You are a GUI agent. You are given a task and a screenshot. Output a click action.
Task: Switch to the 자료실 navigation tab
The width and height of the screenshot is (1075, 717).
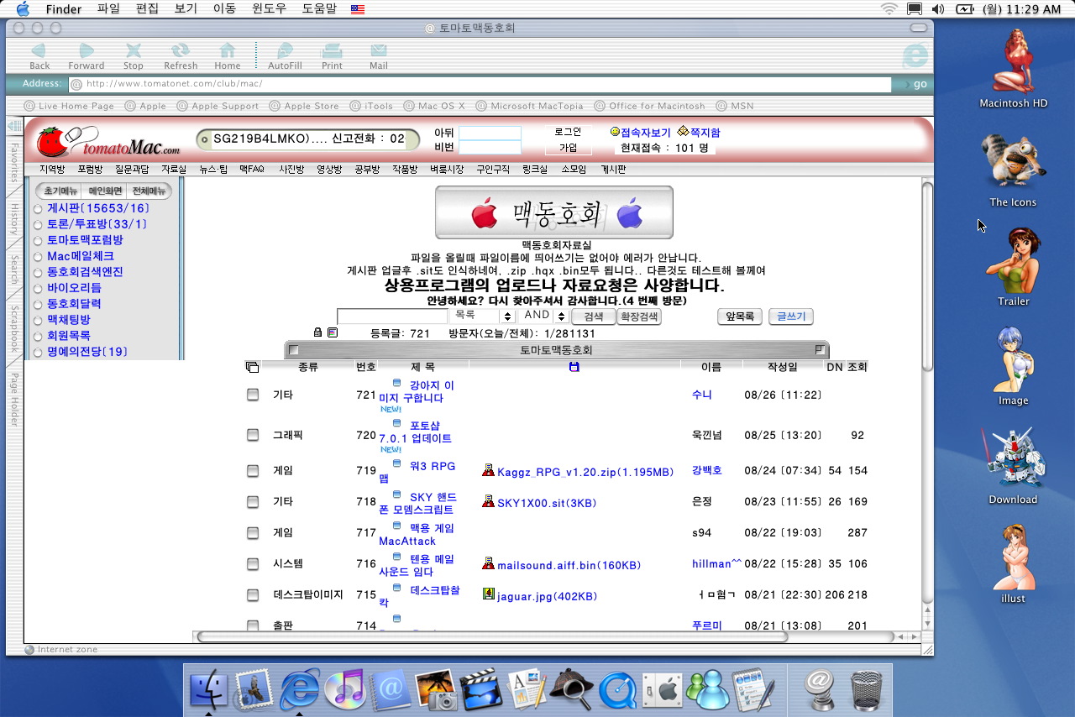point(174,170)
